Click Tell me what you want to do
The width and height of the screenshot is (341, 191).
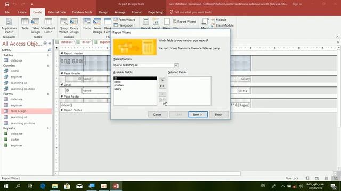(x=193, y=12)
